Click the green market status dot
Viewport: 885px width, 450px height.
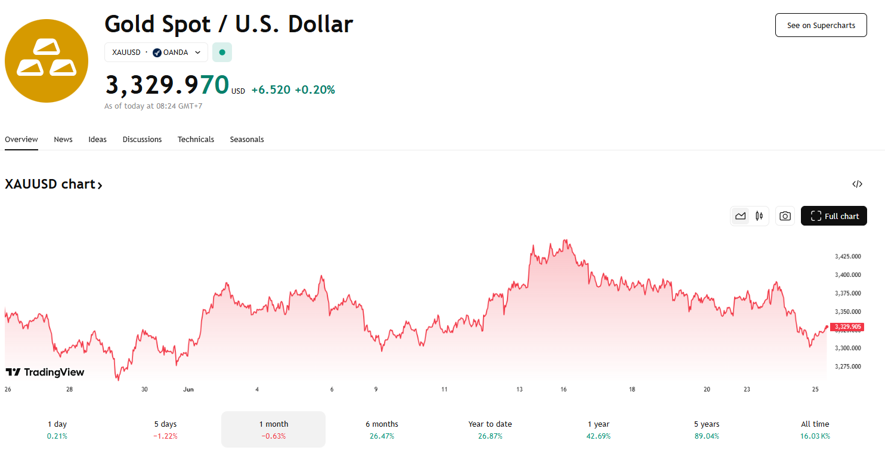pos(222,53)
